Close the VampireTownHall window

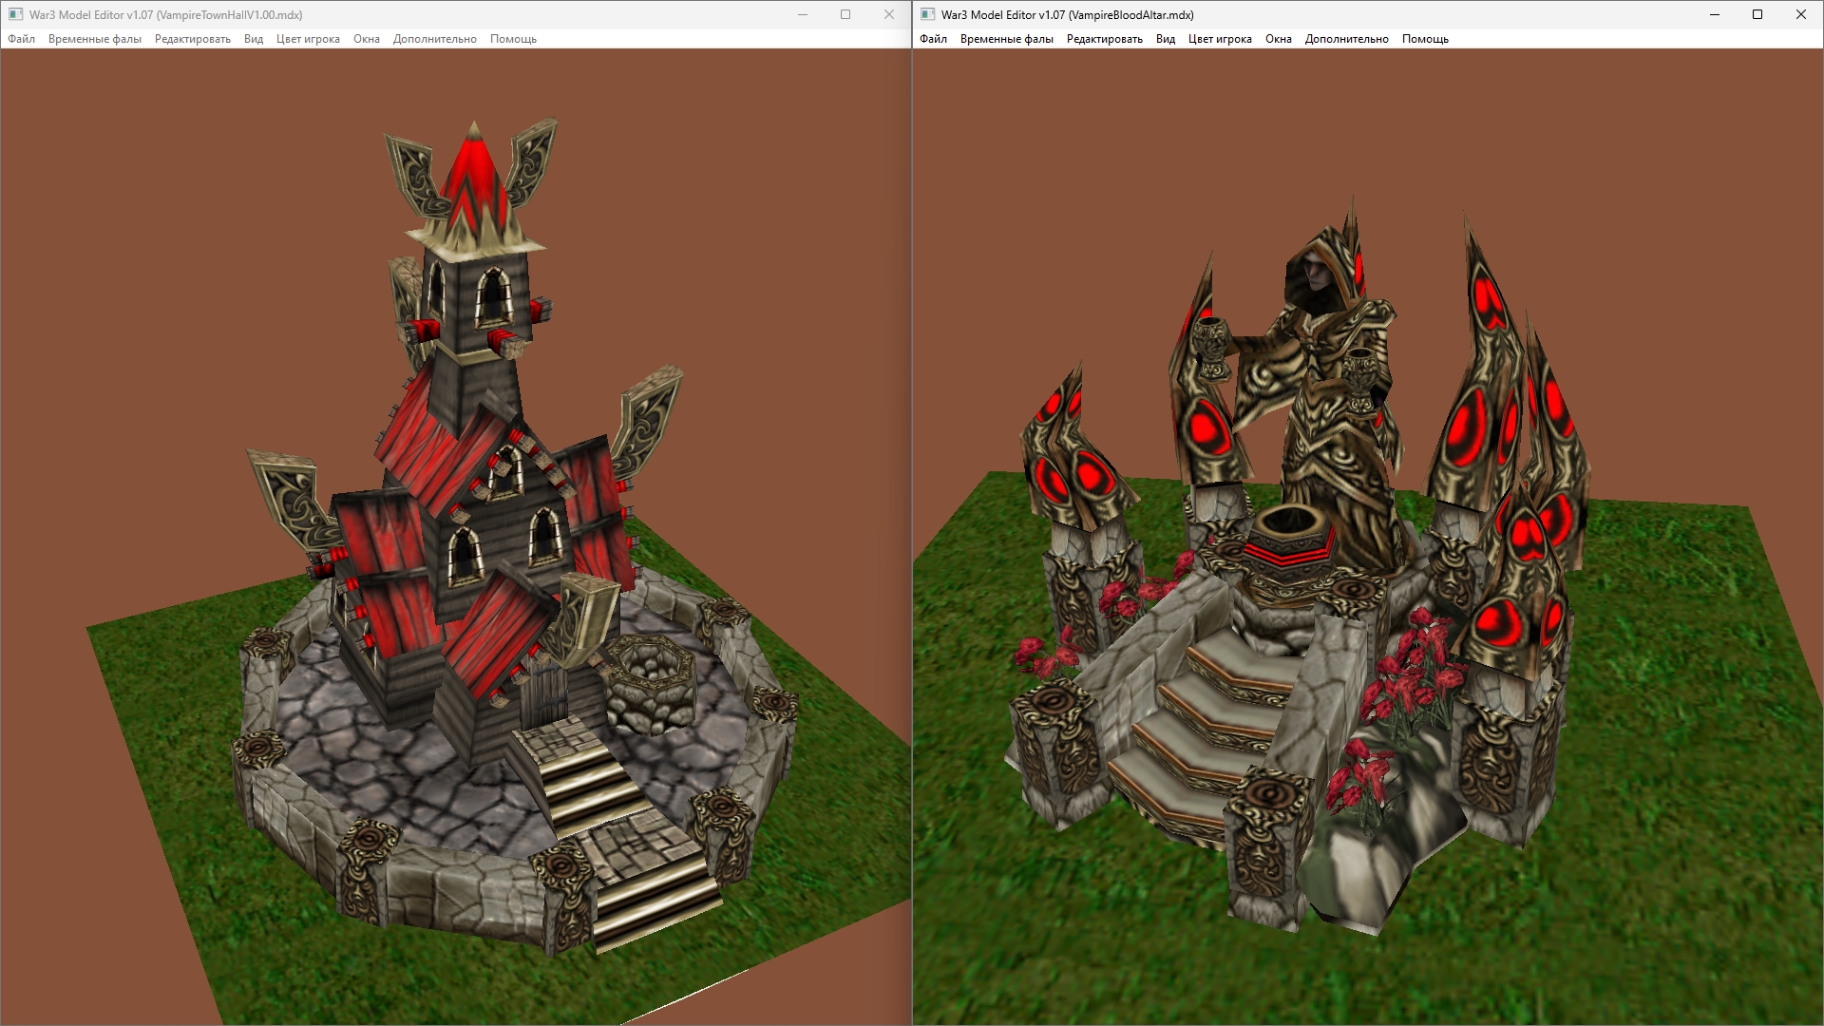click(x=889, y=14)
